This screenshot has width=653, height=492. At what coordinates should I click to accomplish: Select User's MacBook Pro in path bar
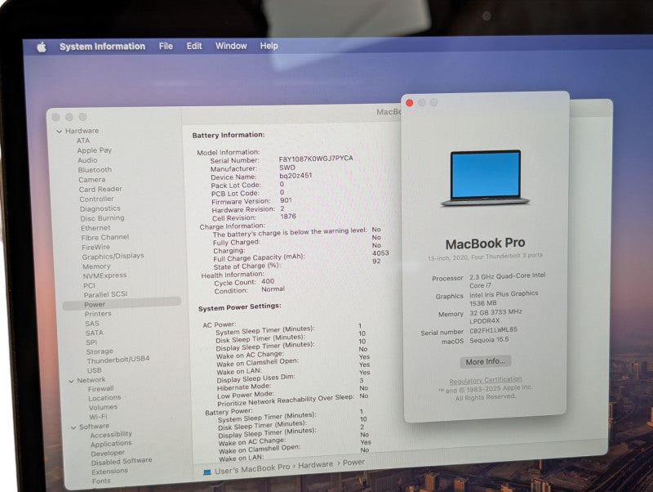[x=252, y=469]
